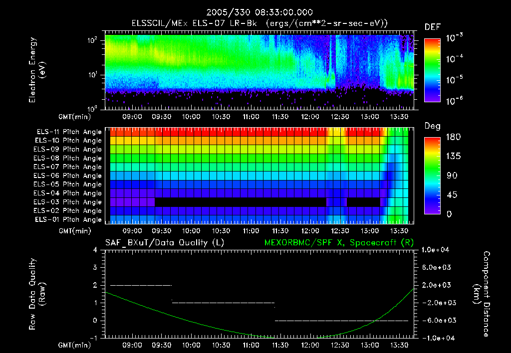511x353 pixels.
Task: Select the ELS-05 Pitch Angle row label
Action: [x=67, y=184]
